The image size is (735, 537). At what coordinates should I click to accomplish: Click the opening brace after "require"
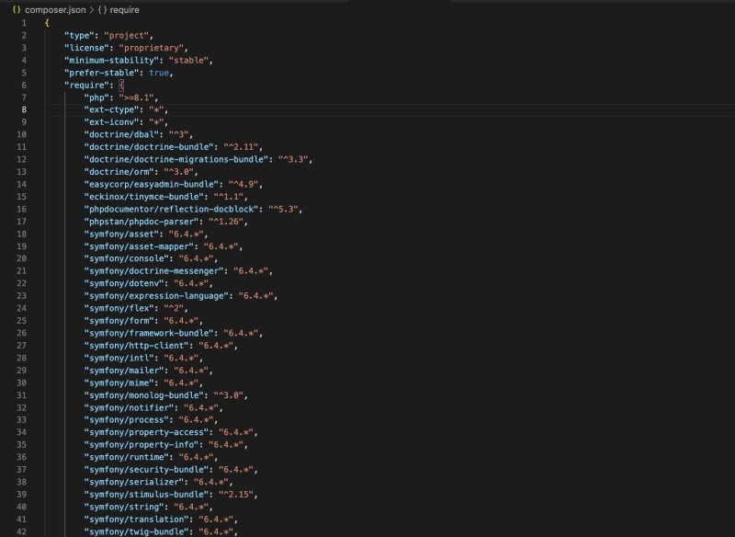[x=121, y=86]
